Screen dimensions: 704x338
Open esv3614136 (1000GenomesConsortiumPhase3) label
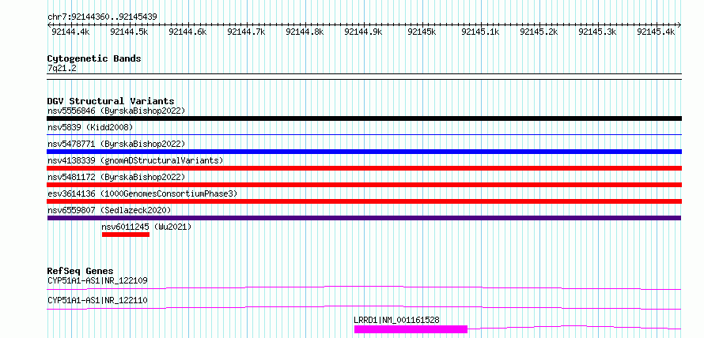(142, 193)
